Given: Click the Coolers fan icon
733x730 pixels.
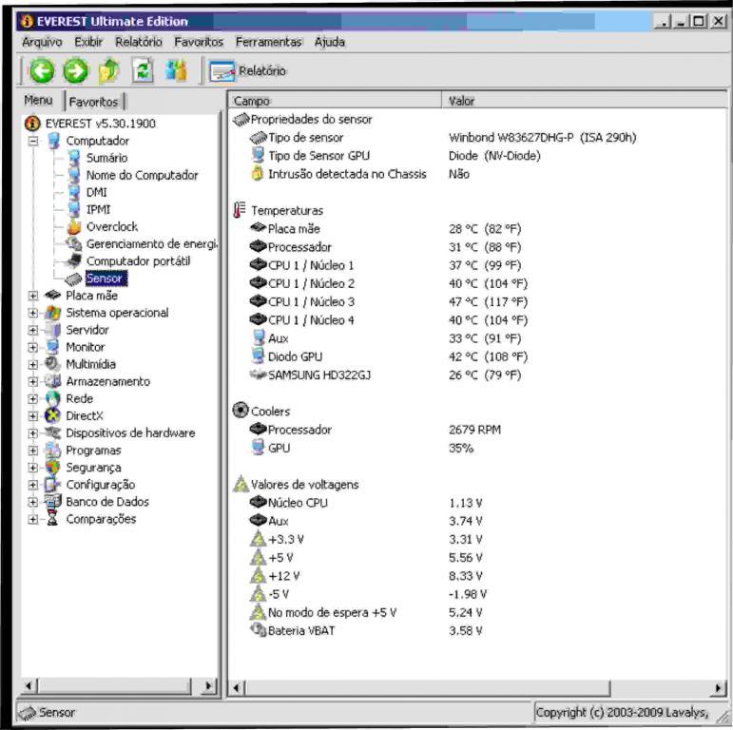Looking at the screenshot, I should point(241,411).
